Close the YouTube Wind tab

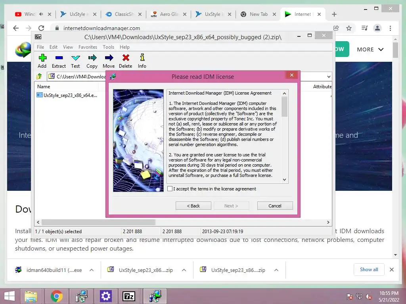point(50,14)
